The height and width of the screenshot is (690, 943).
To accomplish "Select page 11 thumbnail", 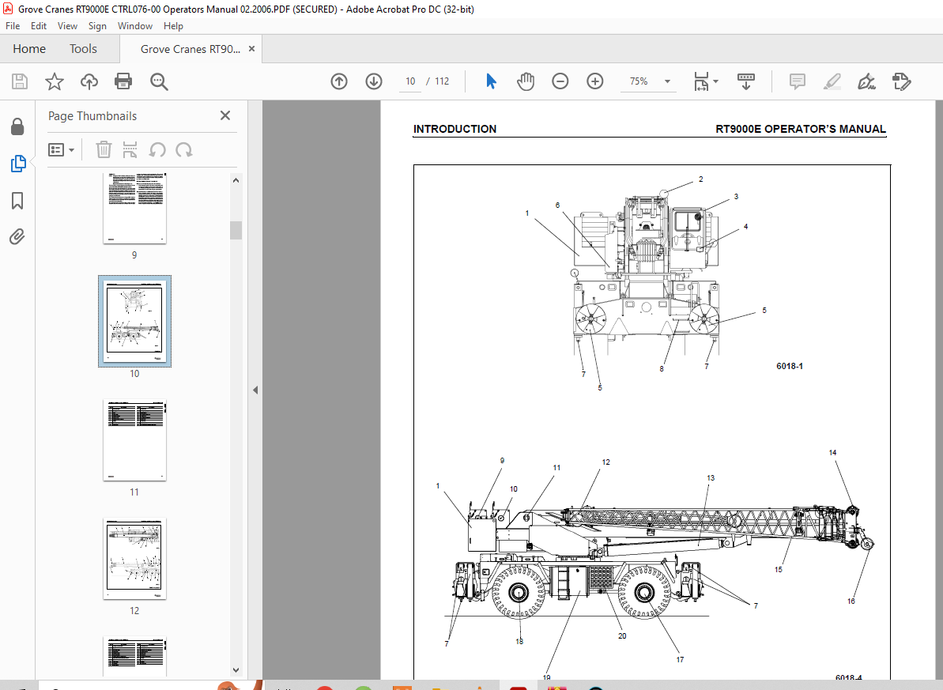I will click(134, 440).
